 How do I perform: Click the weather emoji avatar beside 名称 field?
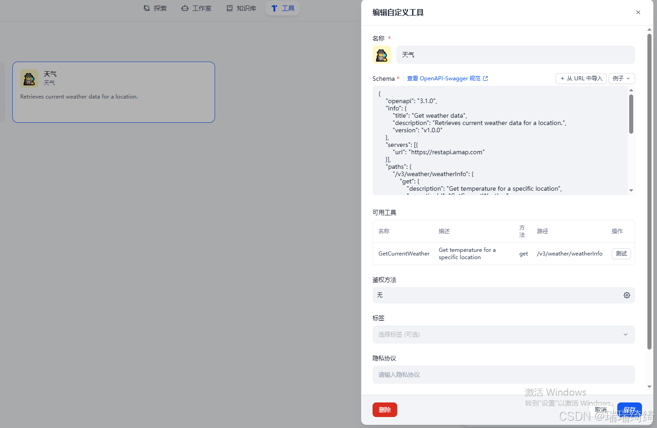pos(382,54)
